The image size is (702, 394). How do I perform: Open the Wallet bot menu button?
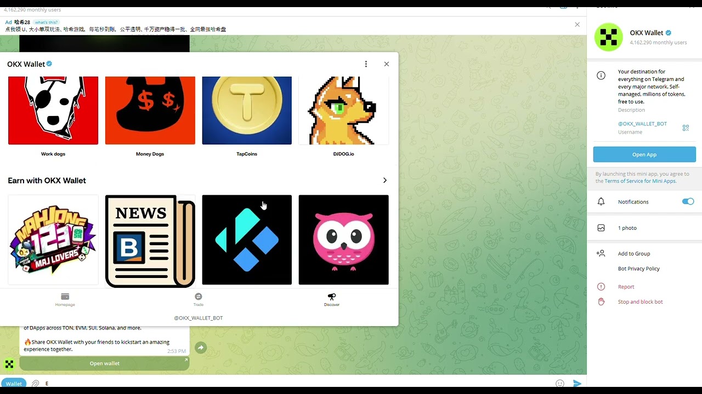coord(14,384)
